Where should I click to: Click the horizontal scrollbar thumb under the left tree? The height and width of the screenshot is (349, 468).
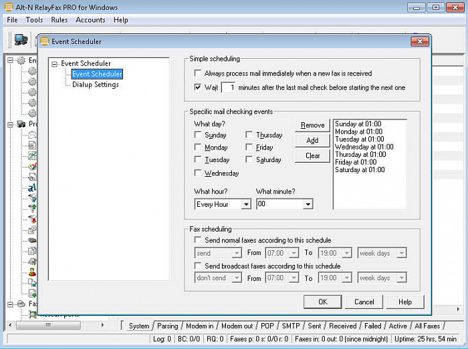[48, 325]
